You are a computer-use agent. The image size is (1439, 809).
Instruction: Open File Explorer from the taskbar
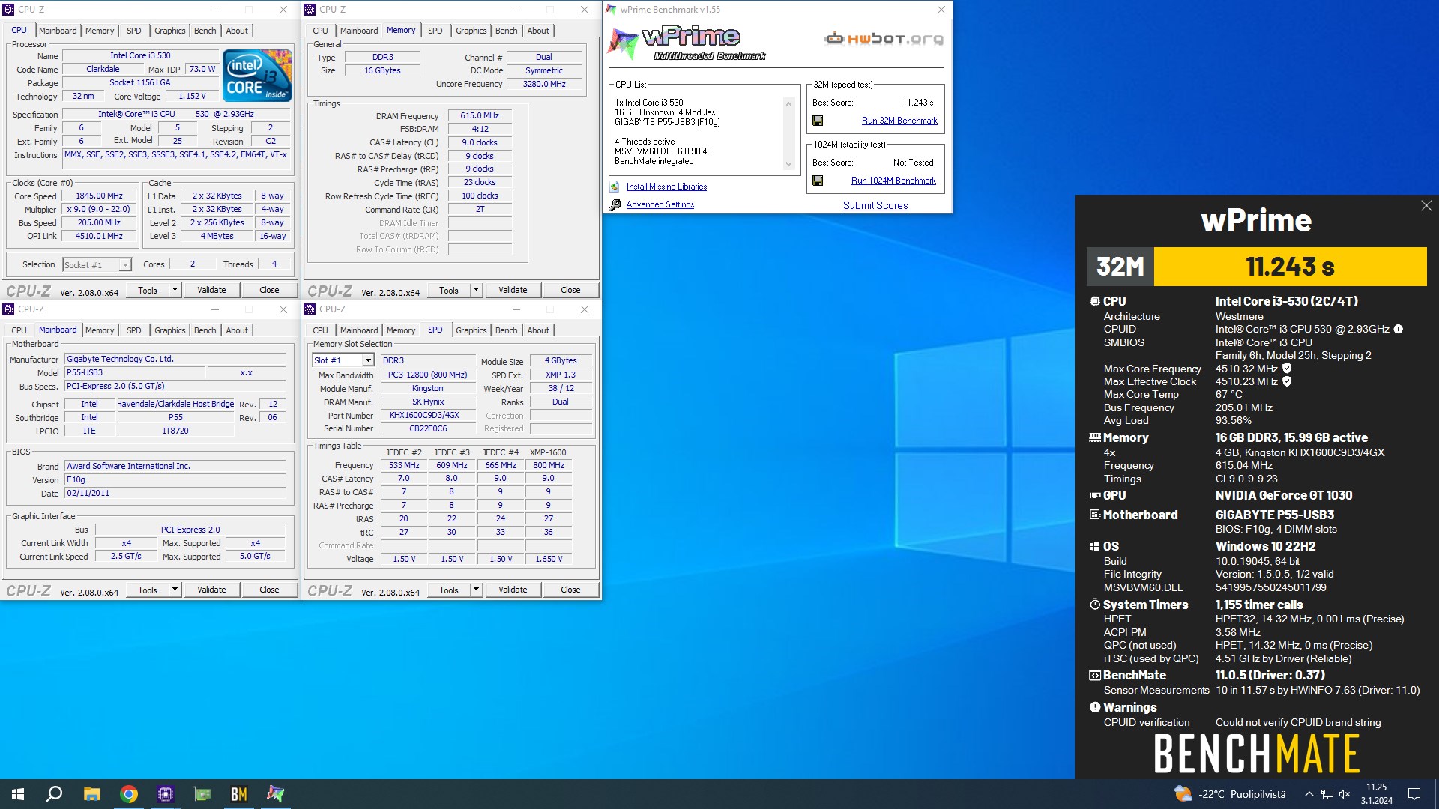coord(91,794)
